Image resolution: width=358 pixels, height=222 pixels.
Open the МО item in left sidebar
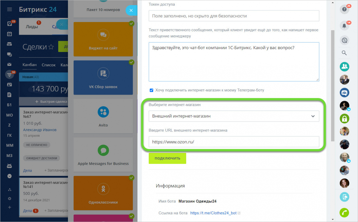tap(10, 115)
